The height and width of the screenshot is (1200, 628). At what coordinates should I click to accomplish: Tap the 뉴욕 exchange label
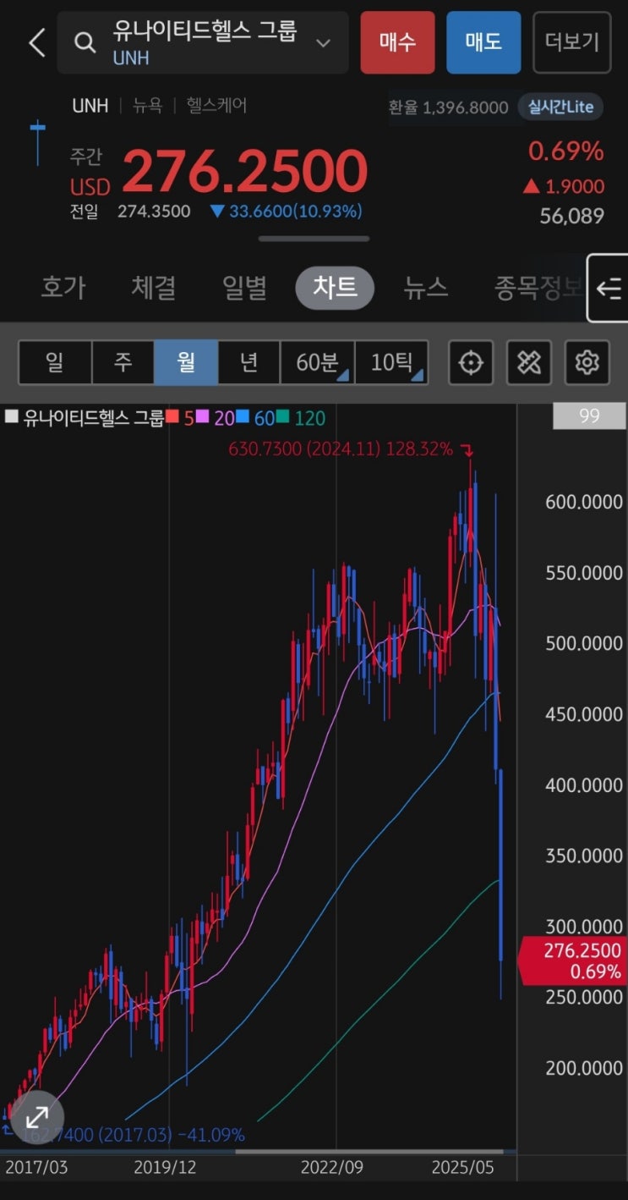(147, 106)
